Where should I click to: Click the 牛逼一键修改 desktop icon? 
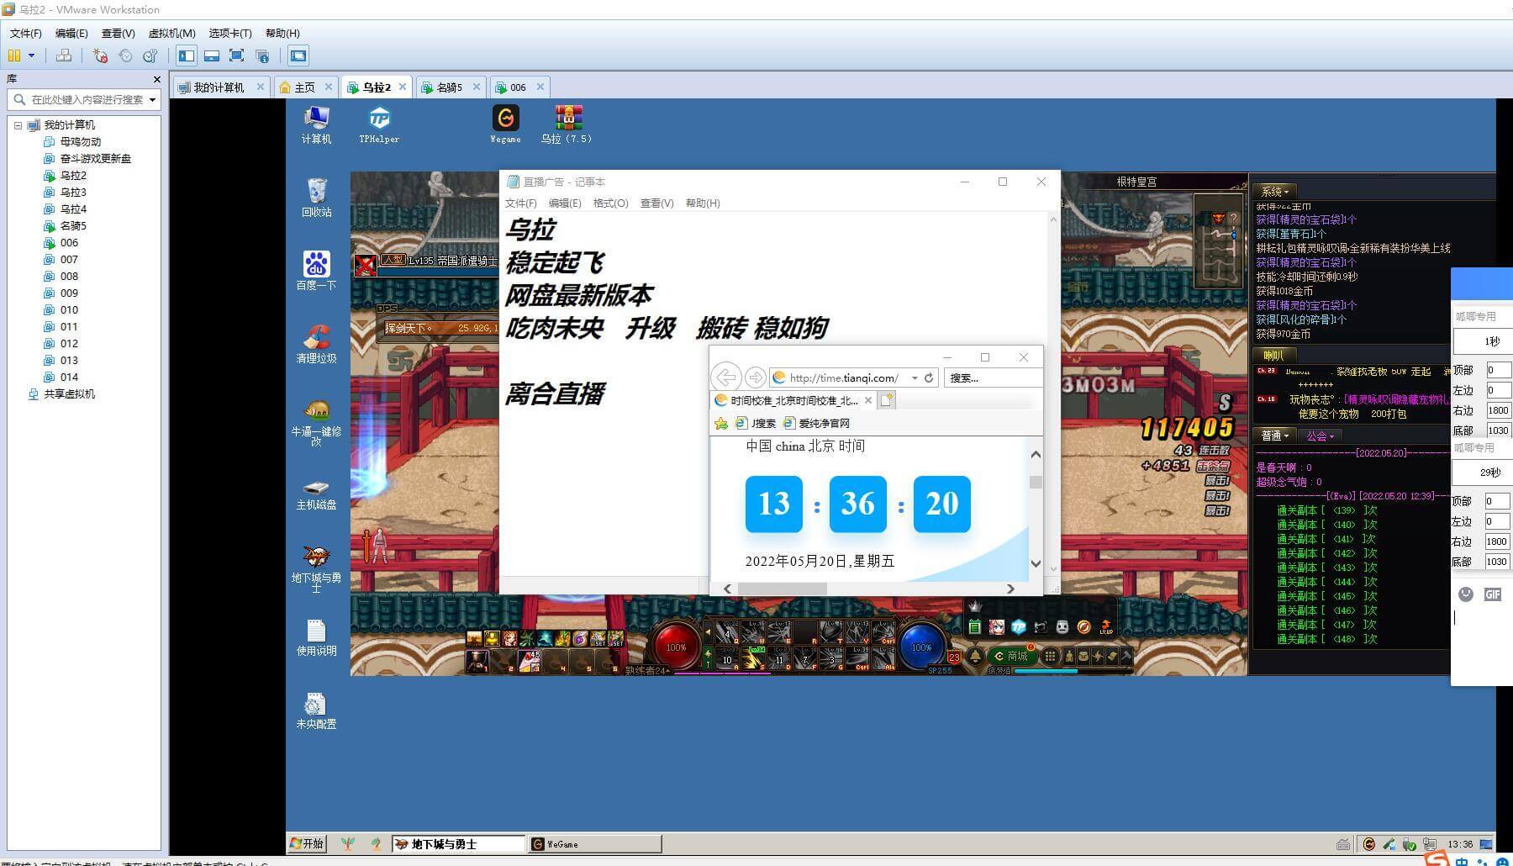pyautogui.click(x=316, y=422)
